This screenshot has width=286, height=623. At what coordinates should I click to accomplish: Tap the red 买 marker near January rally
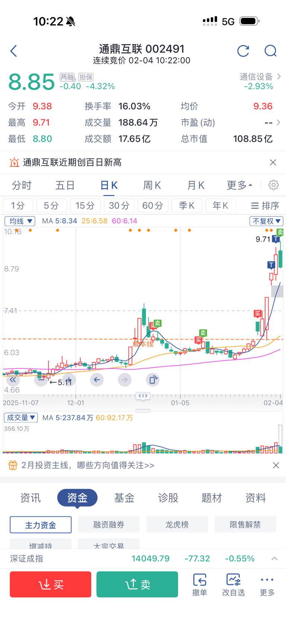[x=257, y=314]
